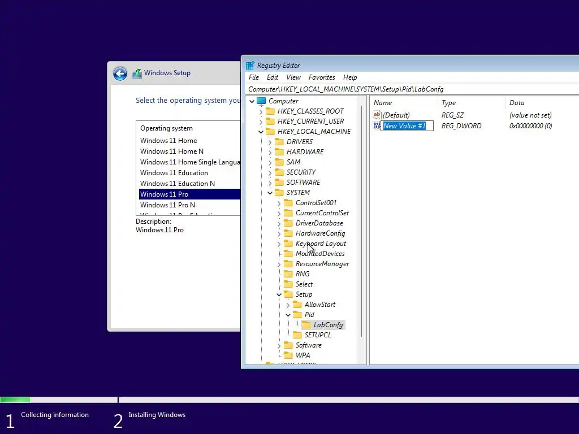Select the HKEY_LOCAL_MACHINE folder icon

(x=270, y=131)
